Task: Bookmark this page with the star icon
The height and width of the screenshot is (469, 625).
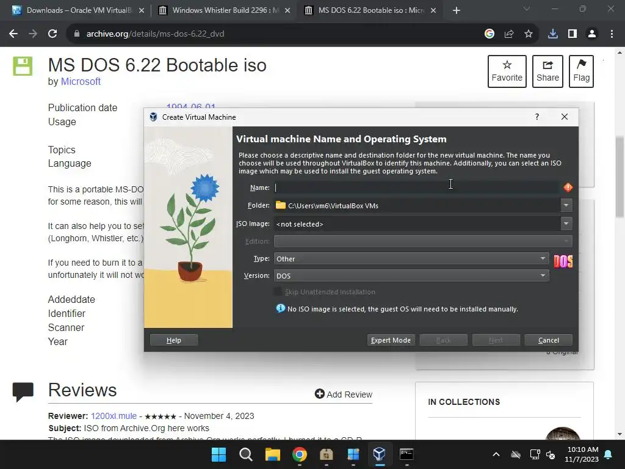Action: 529,34
